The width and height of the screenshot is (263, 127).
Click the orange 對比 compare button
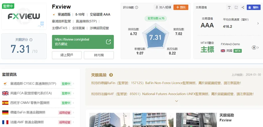[x=181, y=7]
